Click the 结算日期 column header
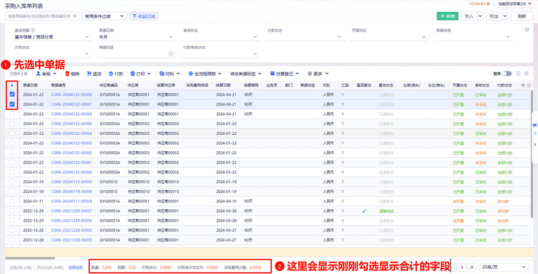The width and height of the screenshot is (538, 274). (223, 85)
